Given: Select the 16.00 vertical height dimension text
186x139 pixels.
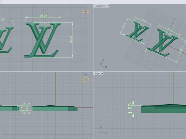Looking at the screenshot, I should coord(71,39).
